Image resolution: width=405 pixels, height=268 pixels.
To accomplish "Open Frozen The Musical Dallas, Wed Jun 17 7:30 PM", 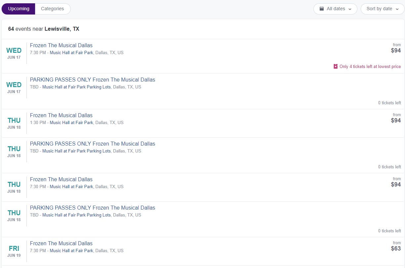I will click(61, 45).
